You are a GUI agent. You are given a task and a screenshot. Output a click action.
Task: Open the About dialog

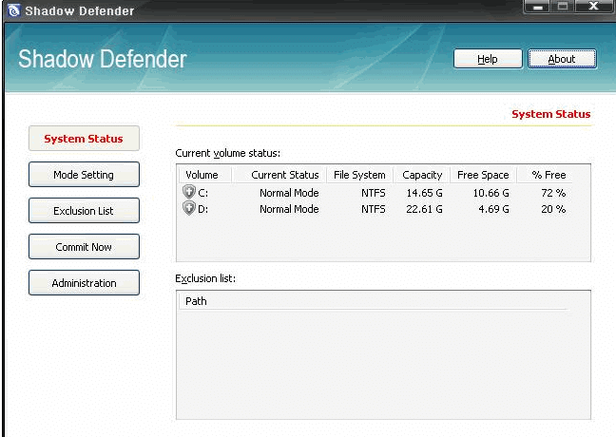562,59
